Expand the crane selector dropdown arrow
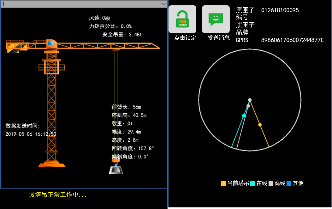Screen dimensions: 332x209 point(164,4)
